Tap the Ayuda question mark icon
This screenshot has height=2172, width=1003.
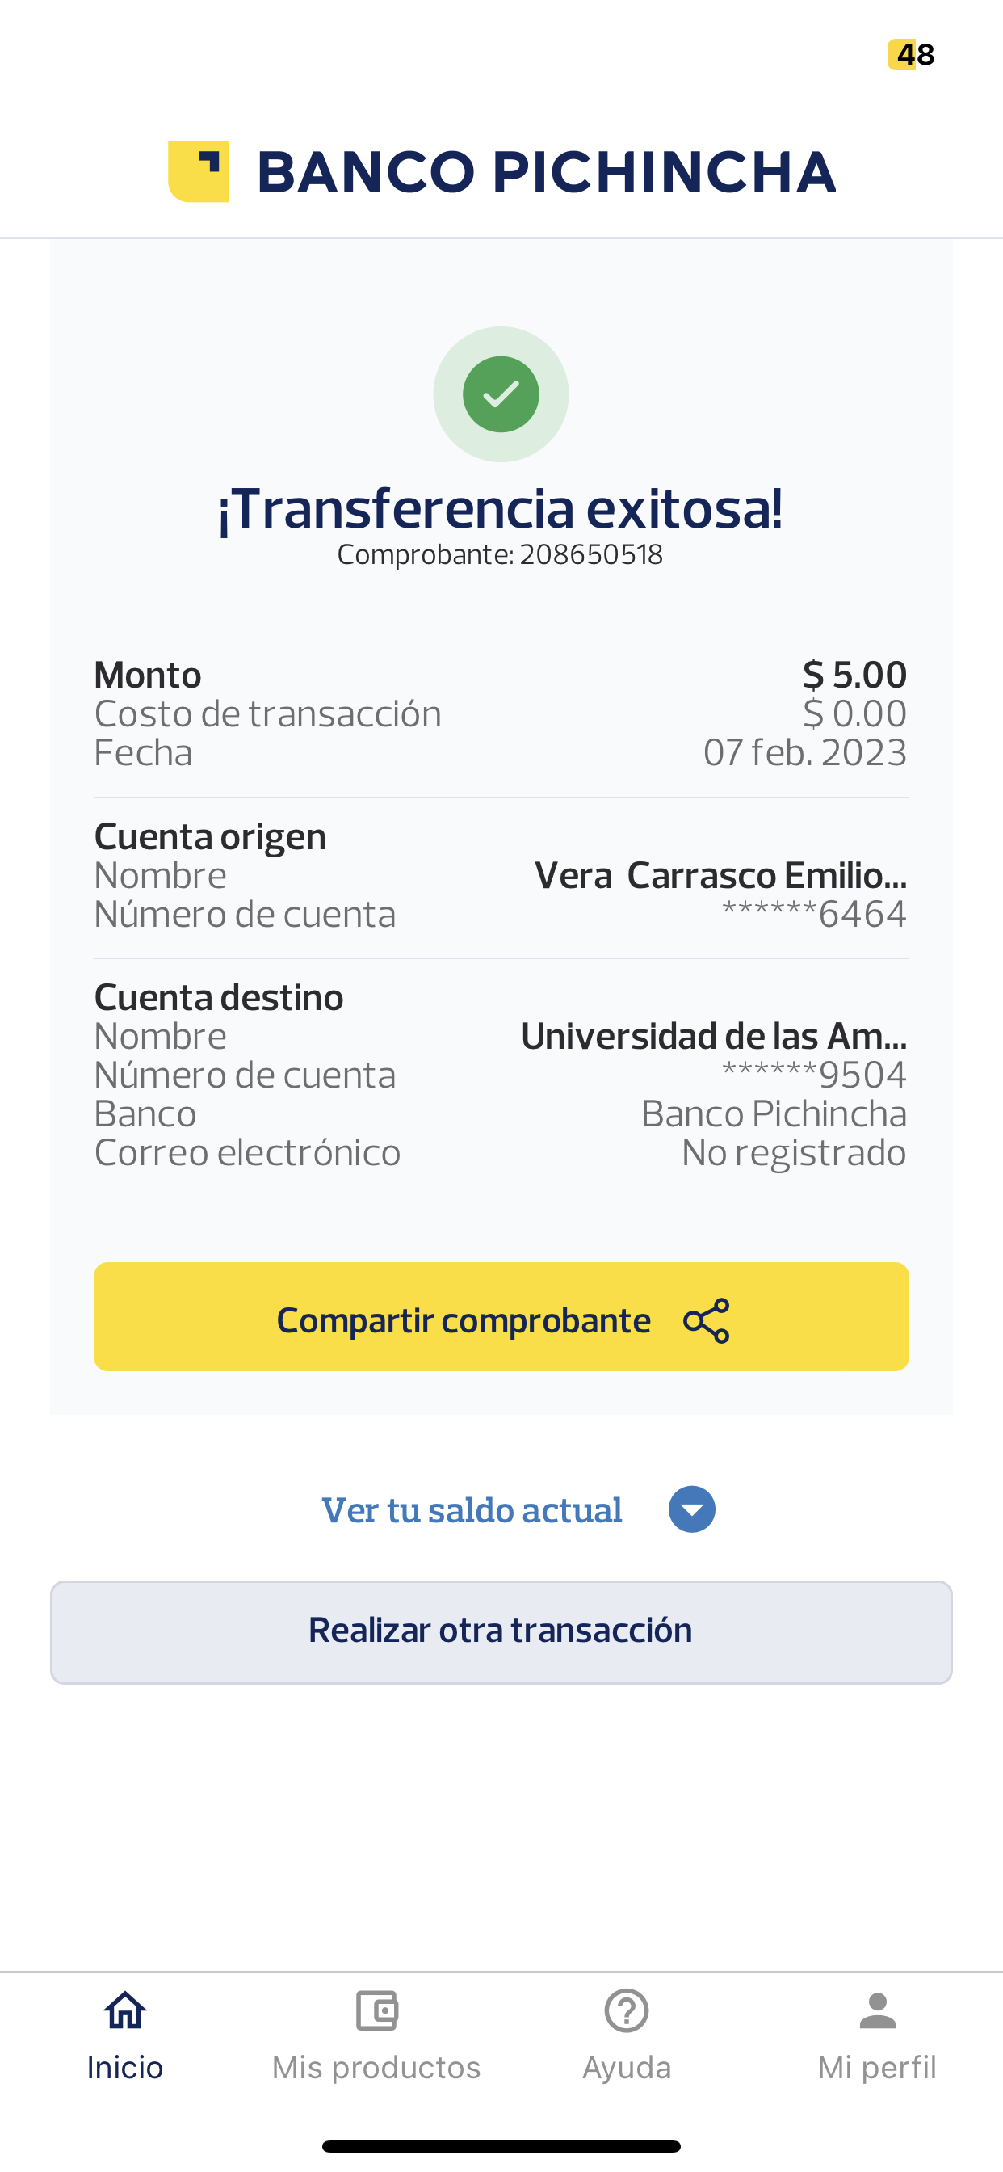tap(626, 2011)
